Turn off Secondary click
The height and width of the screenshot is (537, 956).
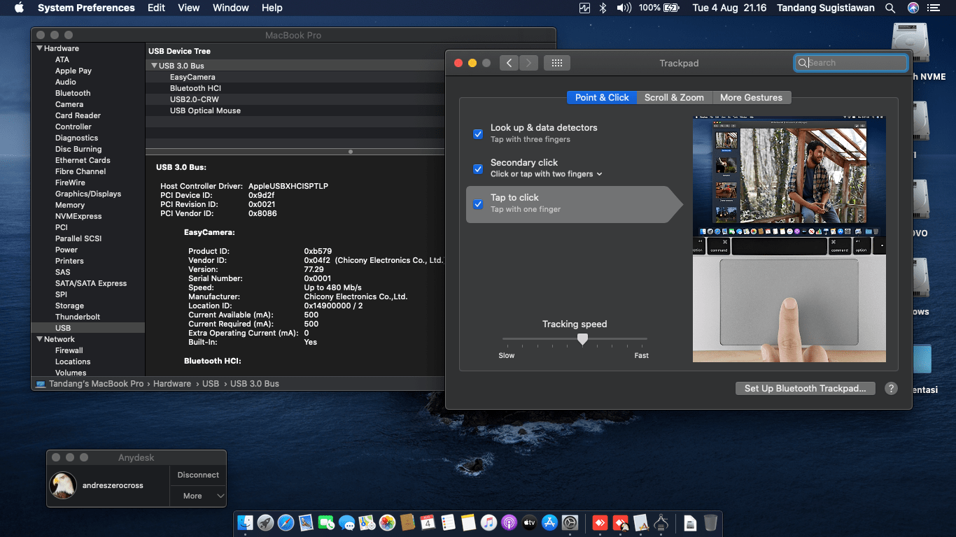[x=478, y=169]
